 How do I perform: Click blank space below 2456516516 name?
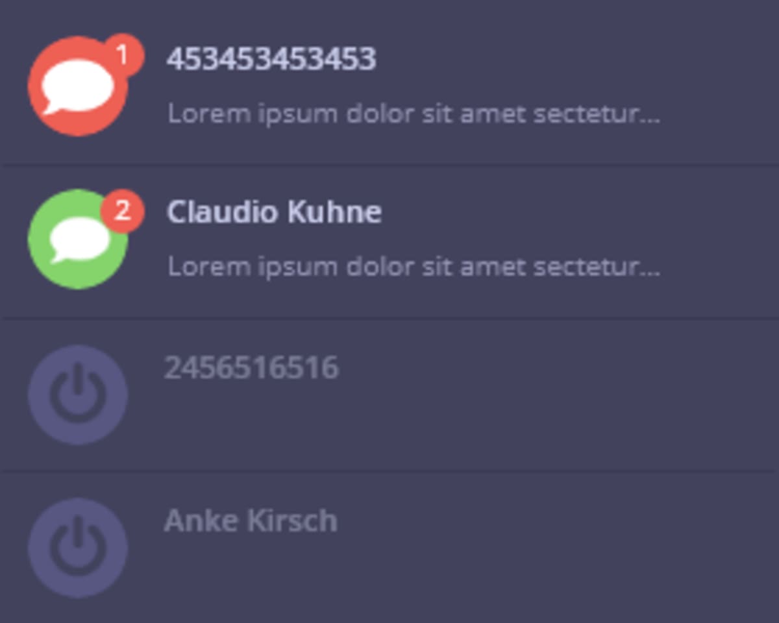pyautogui.click(x=389, y=422)
